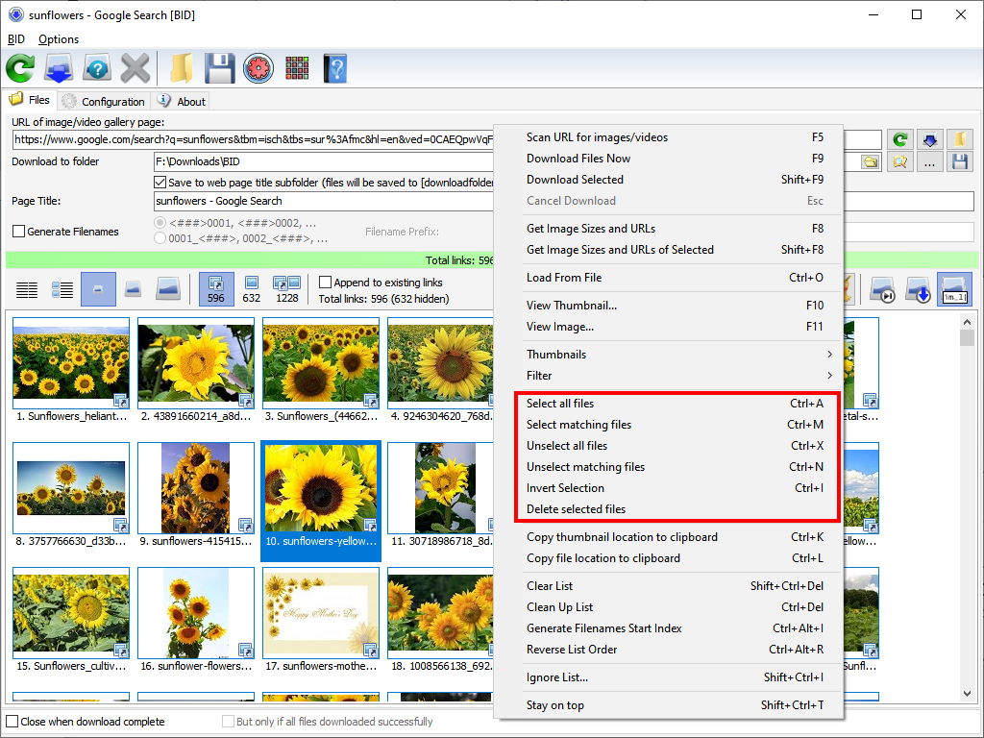
Task: Expand the Filter submenu
Action: (x=681, y=376)
